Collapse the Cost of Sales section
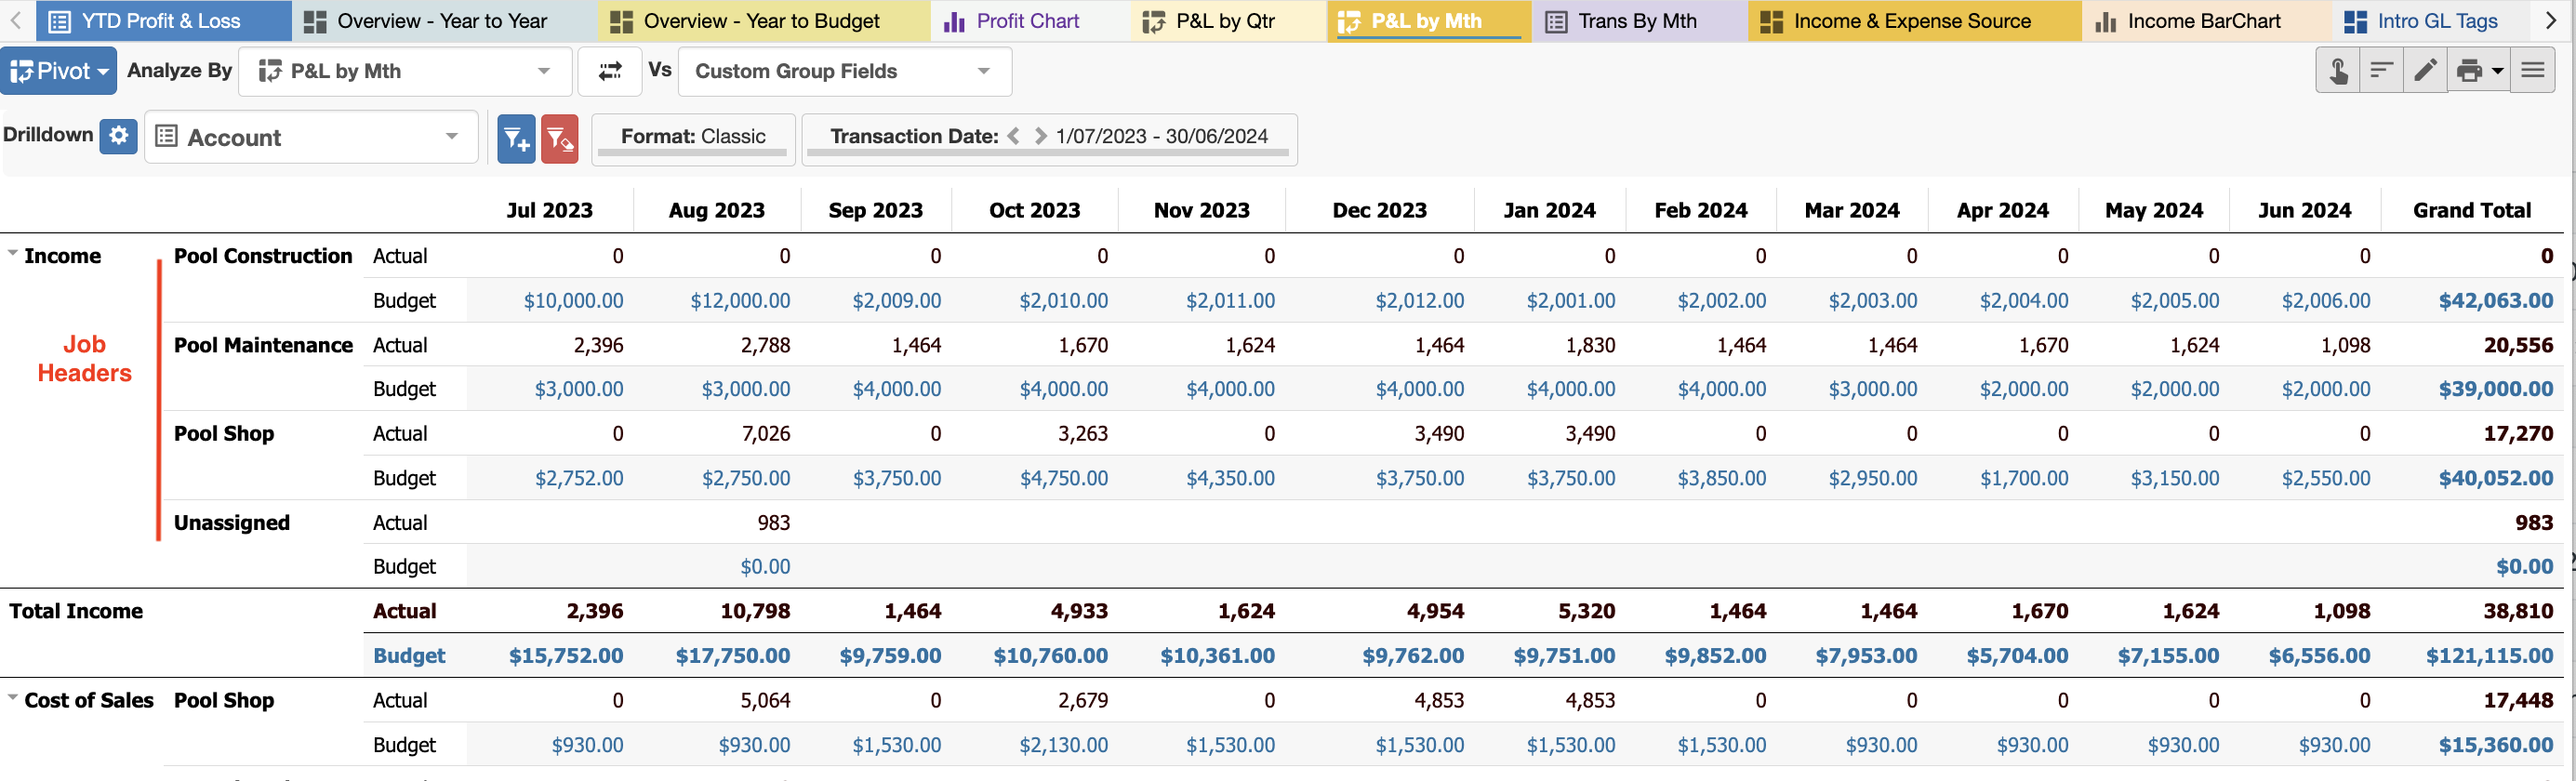 pyautogui.click(x=13, y=698)
